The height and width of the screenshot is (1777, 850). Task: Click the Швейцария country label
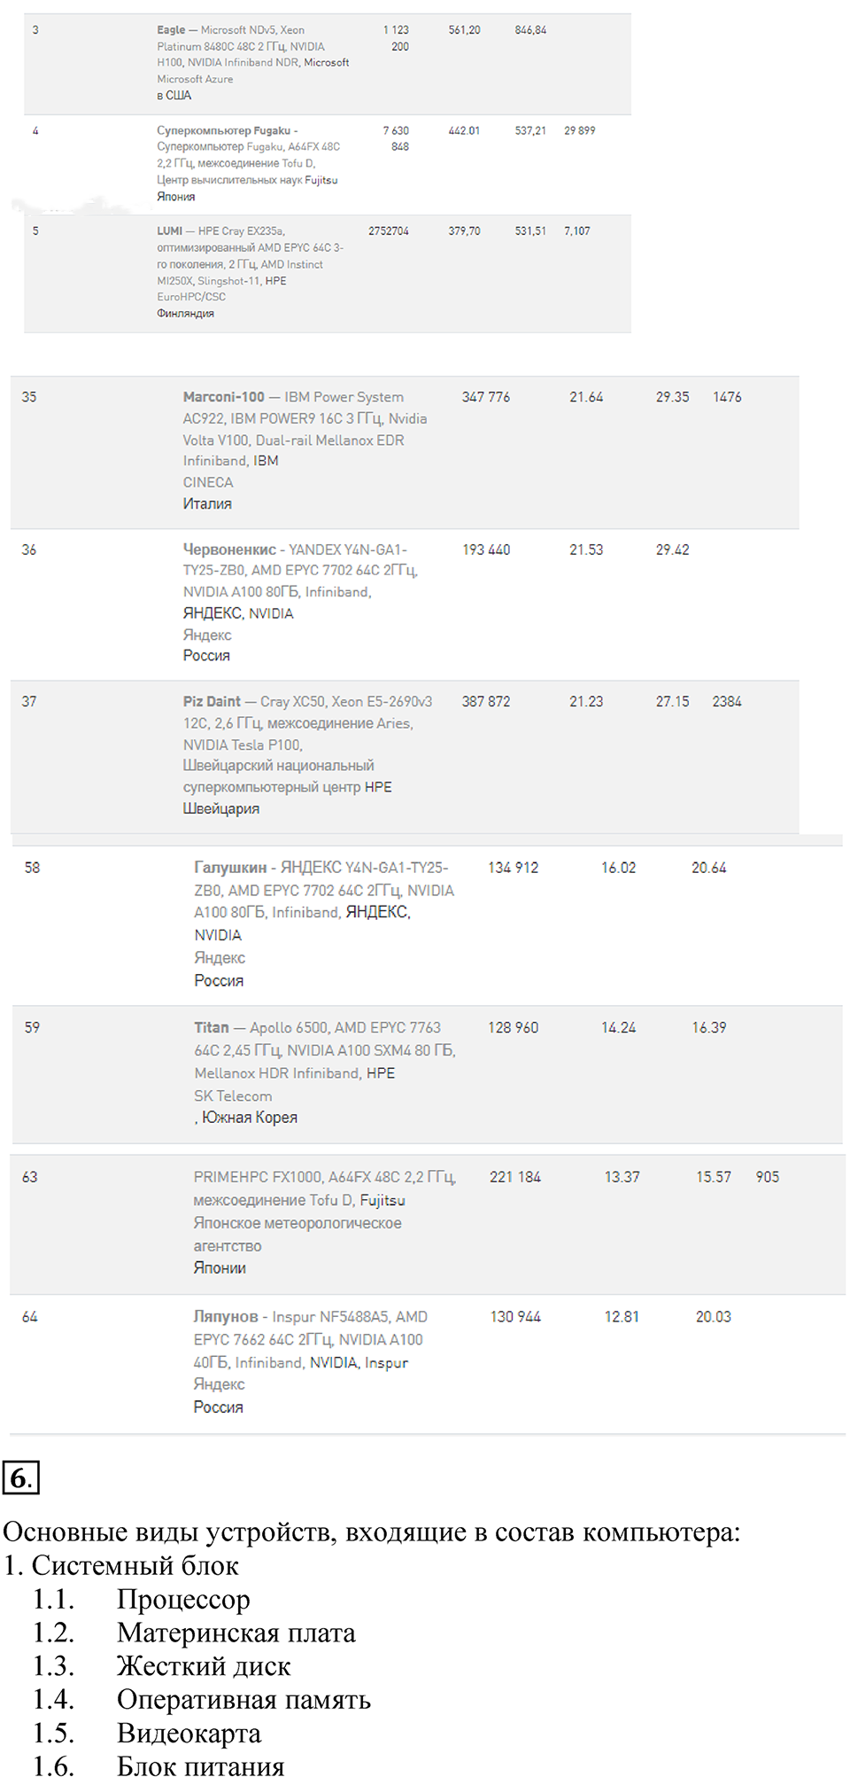[220, 808]
